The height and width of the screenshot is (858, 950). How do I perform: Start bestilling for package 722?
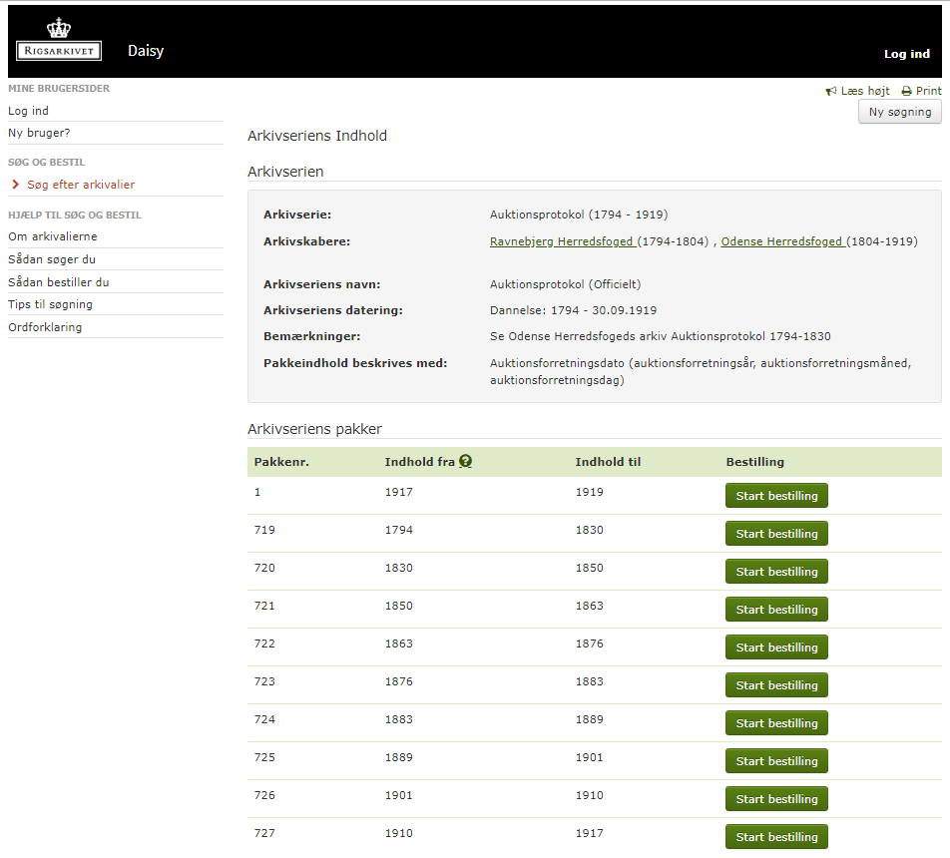pos(776,647)
